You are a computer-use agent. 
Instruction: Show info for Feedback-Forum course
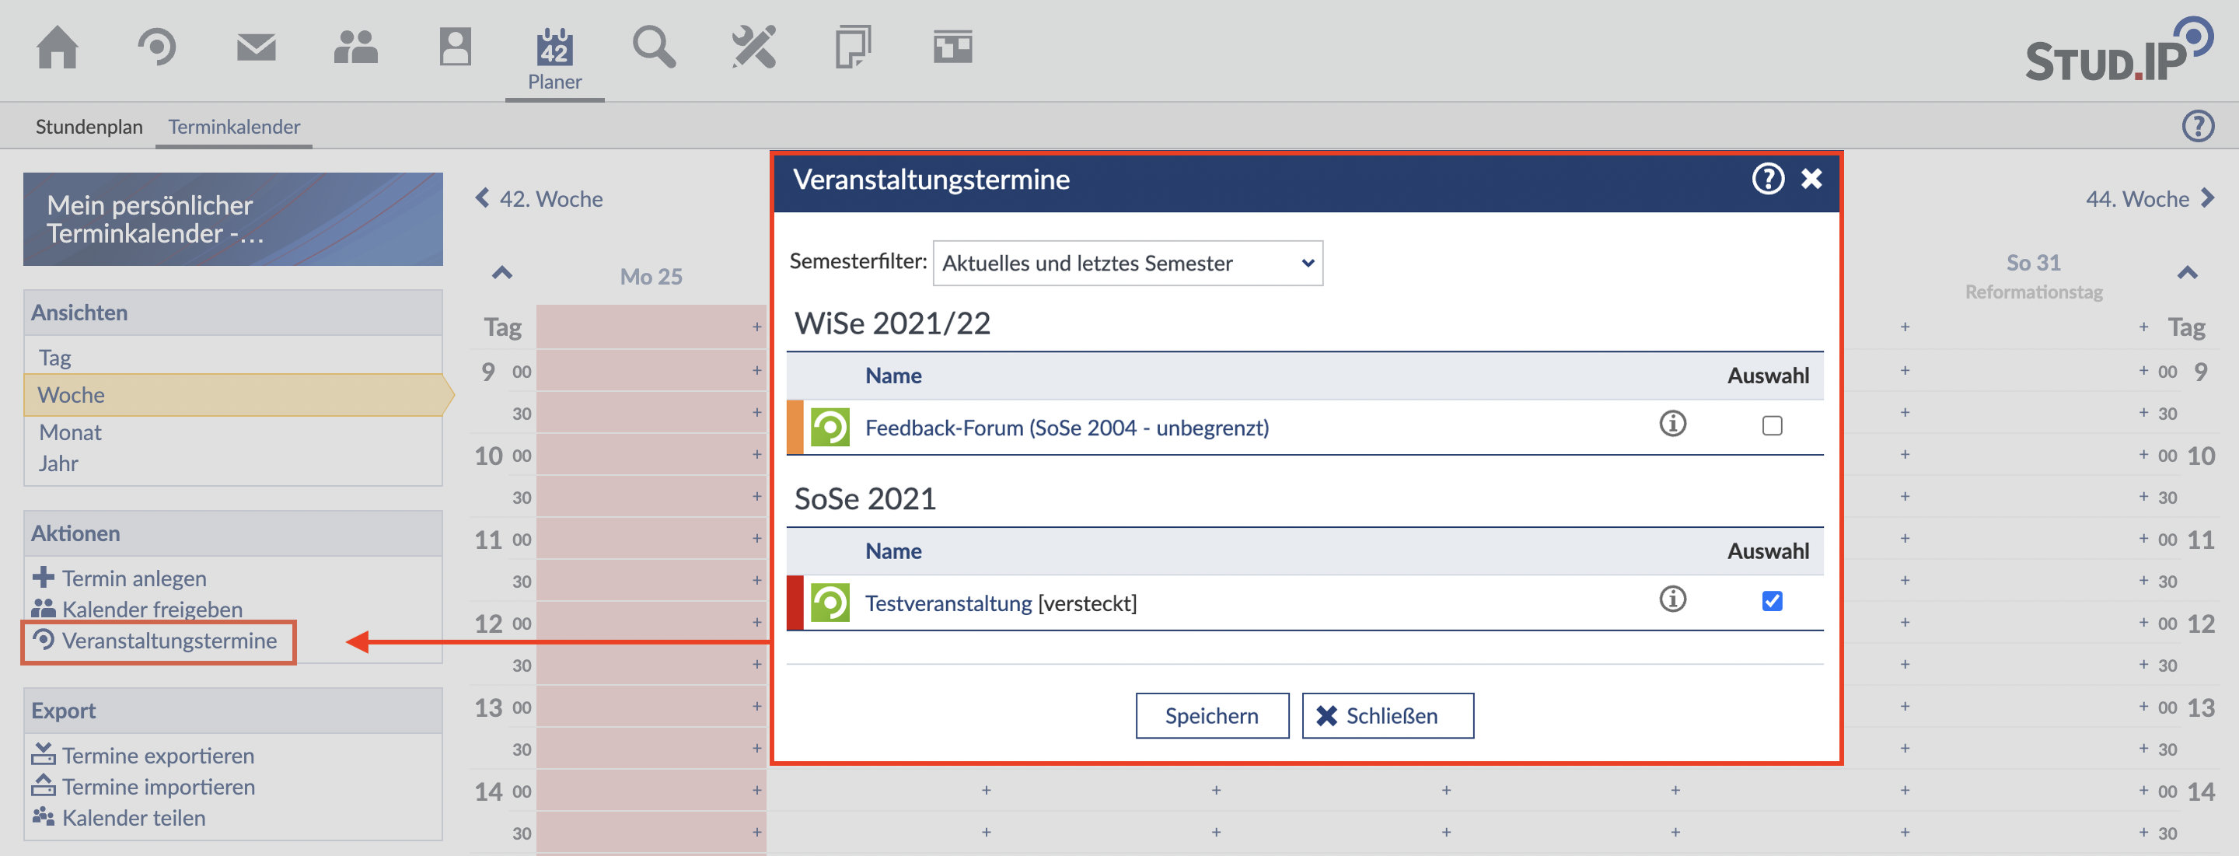[x=1672, y=424]
